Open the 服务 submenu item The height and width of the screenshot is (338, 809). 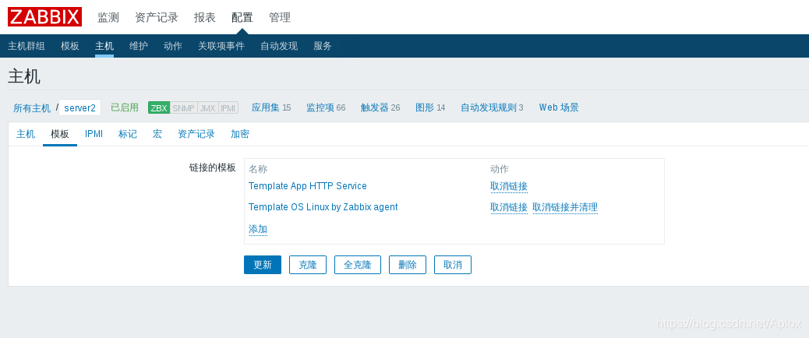pos(323,46)
